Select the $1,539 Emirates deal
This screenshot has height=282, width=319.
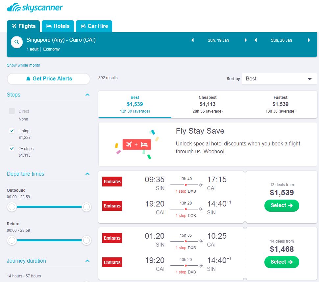282,206
